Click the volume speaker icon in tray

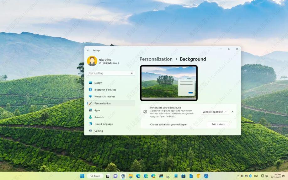[267, 176]
